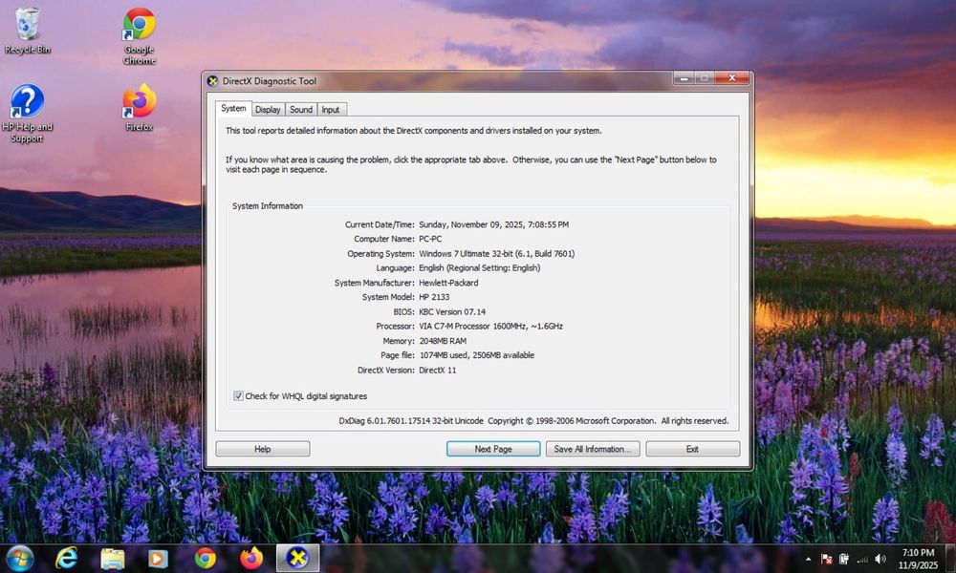Click the computer name PC-PC

click(430, 239)
